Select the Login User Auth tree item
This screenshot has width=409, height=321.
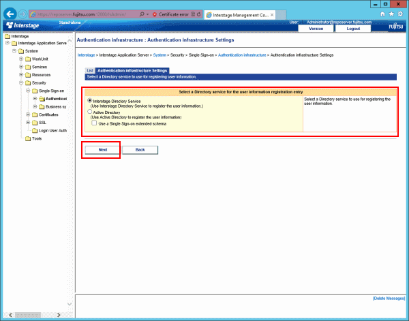(52, 131)
